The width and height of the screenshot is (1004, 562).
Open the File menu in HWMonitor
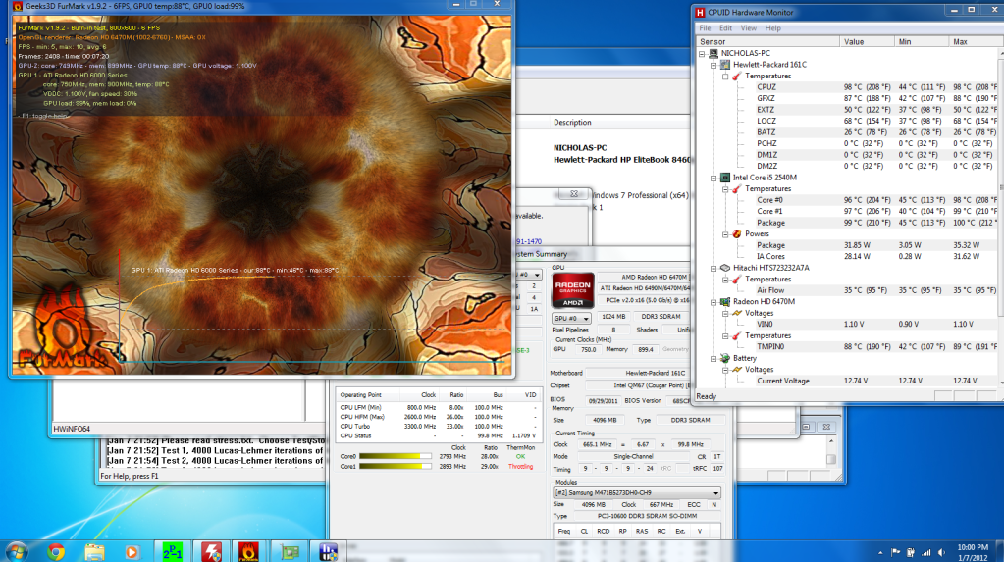tap(705, 28)
